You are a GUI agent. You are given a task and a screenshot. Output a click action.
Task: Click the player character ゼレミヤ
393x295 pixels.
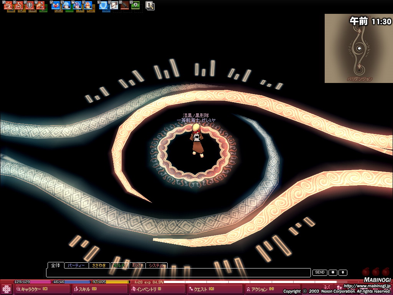[x=197, y=140]
